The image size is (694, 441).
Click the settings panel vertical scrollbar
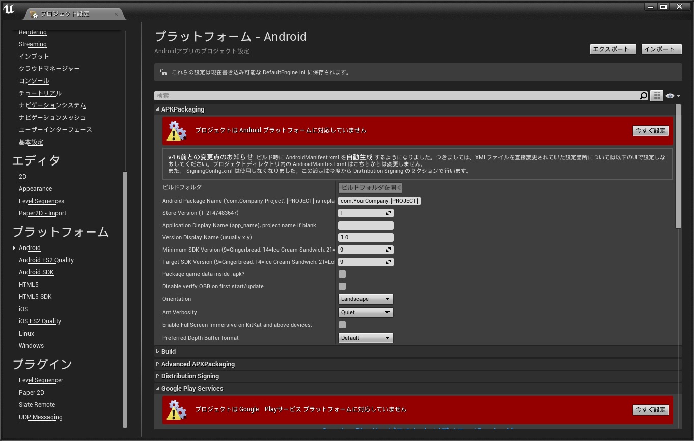pyautogui.click(x=678, y=167)
